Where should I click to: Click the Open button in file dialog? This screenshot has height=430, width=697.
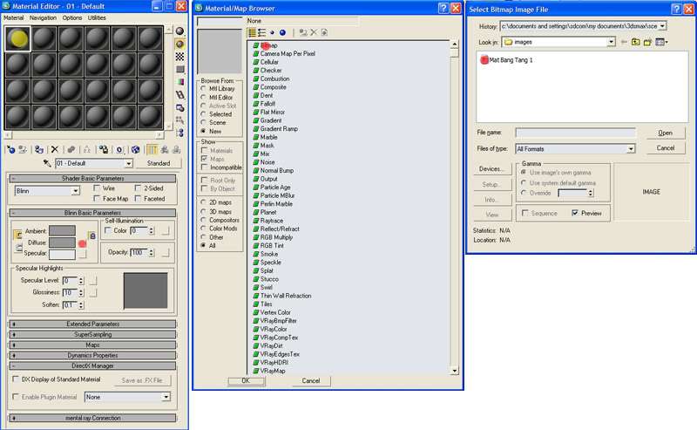[x=665, y=133]
